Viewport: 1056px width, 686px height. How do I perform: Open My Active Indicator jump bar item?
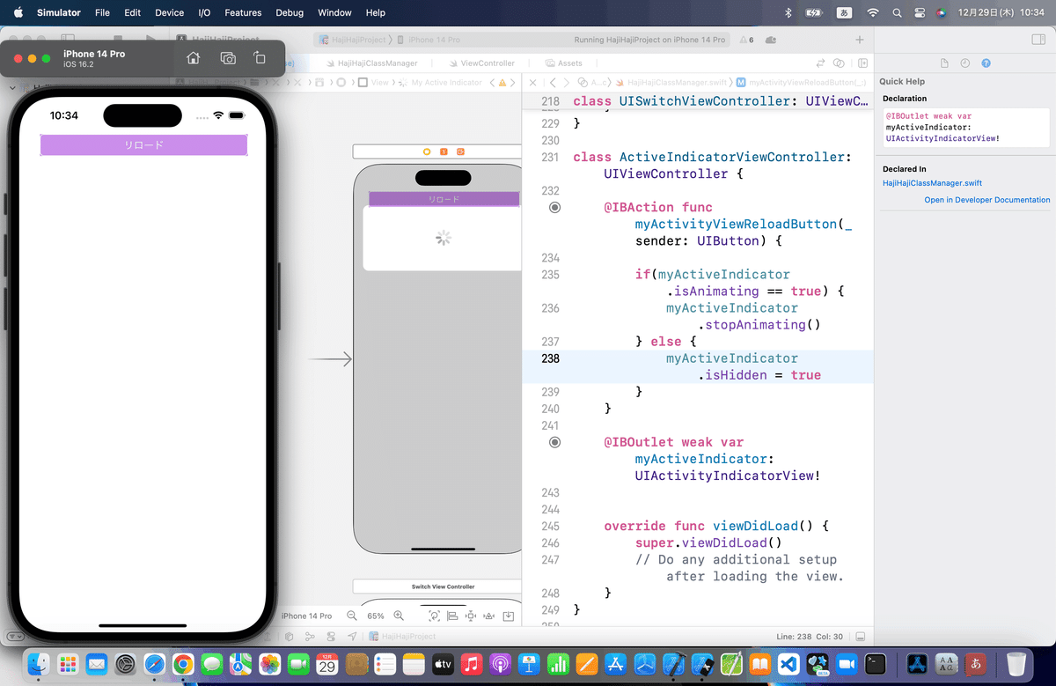[440, 82]
